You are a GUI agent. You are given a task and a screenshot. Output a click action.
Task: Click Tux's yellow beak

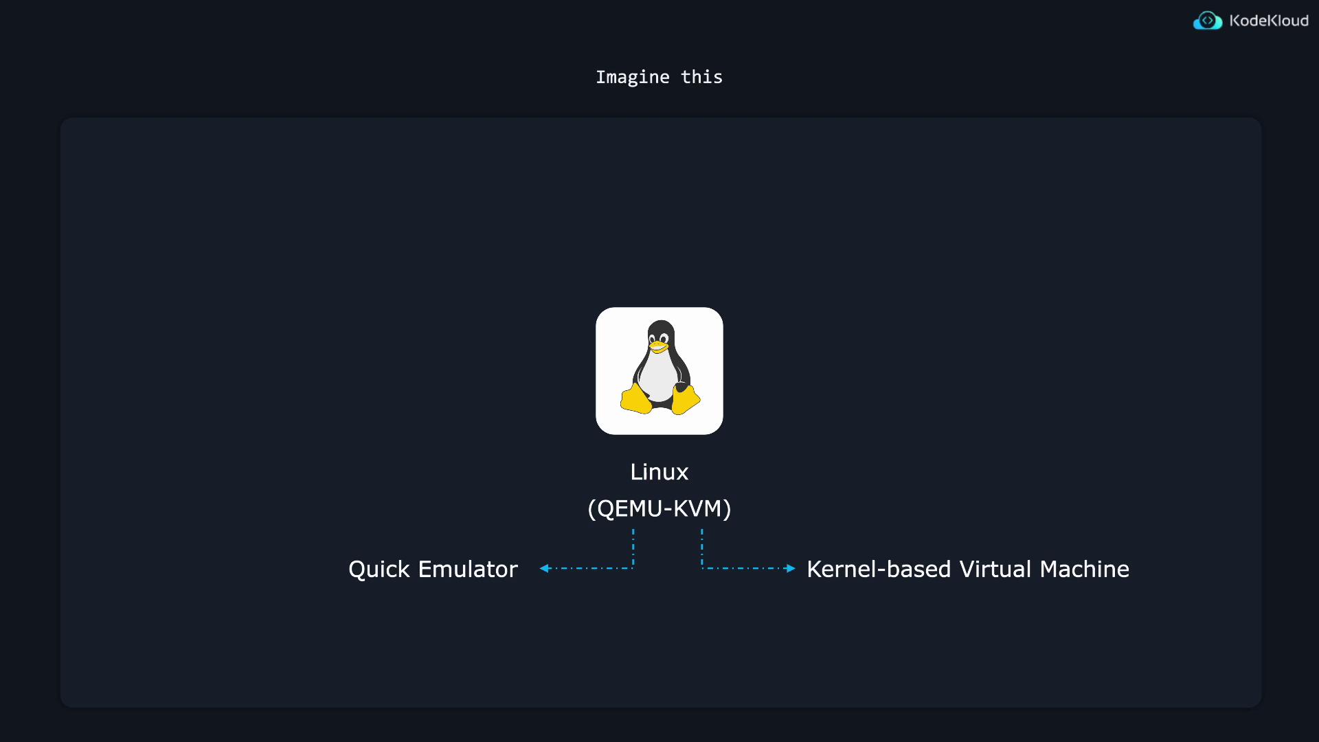658,345
